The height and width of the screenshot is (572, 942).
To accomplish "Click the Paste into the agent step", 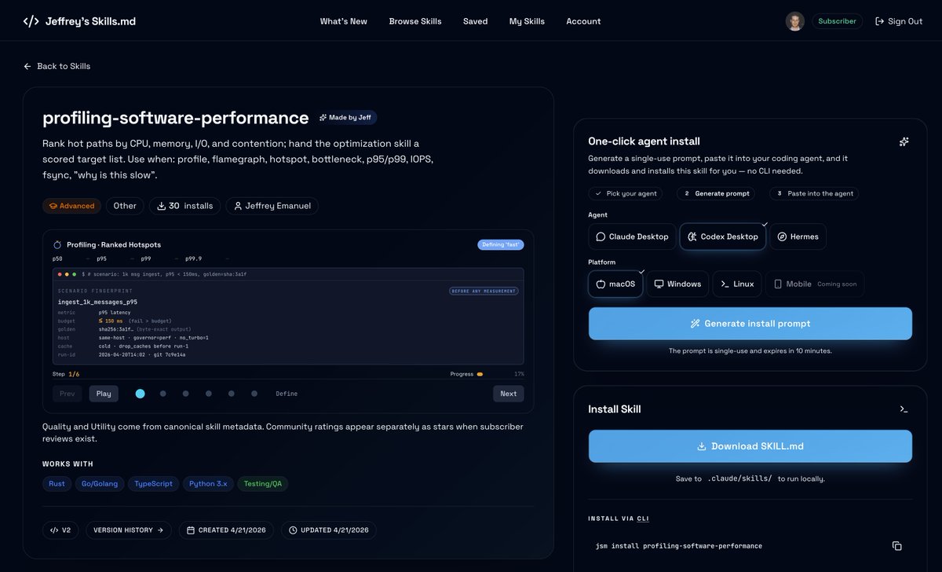I will point(813,193).
